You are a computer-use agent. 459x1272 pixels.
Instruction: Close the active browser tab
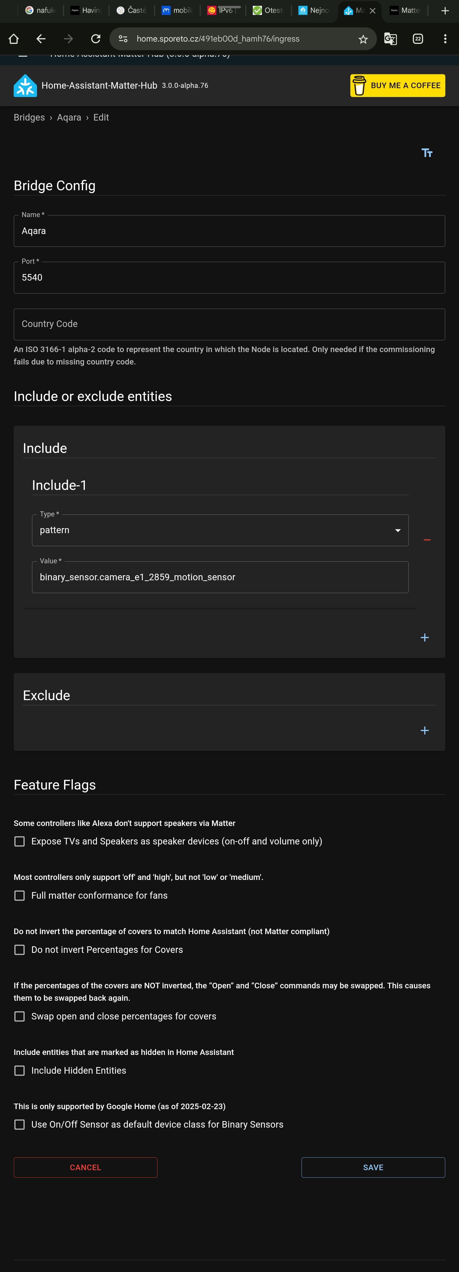[373, 10]
